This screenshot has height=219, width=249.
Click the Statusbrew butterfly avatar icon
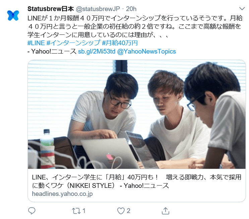click(13, 15)
